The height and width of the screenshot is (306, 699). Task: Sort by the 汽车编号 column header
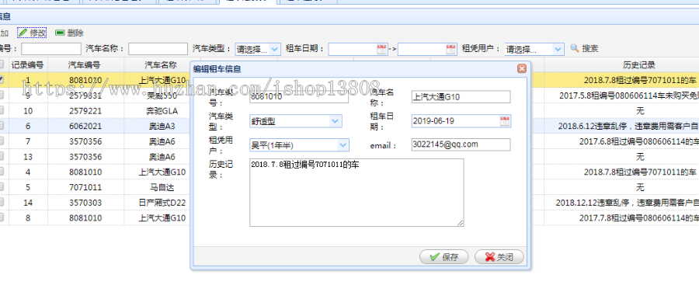(85, 64)
